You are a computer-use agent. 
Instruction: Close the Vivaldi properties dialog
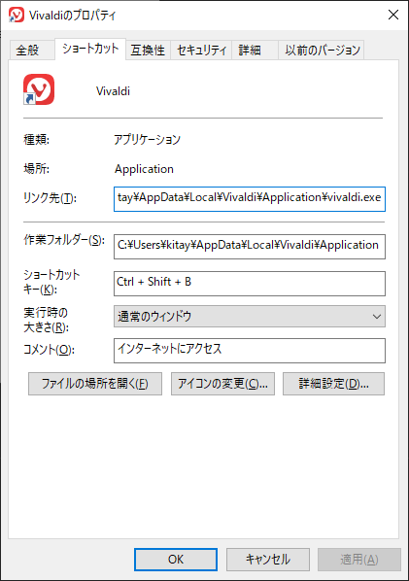click(393, 15)
